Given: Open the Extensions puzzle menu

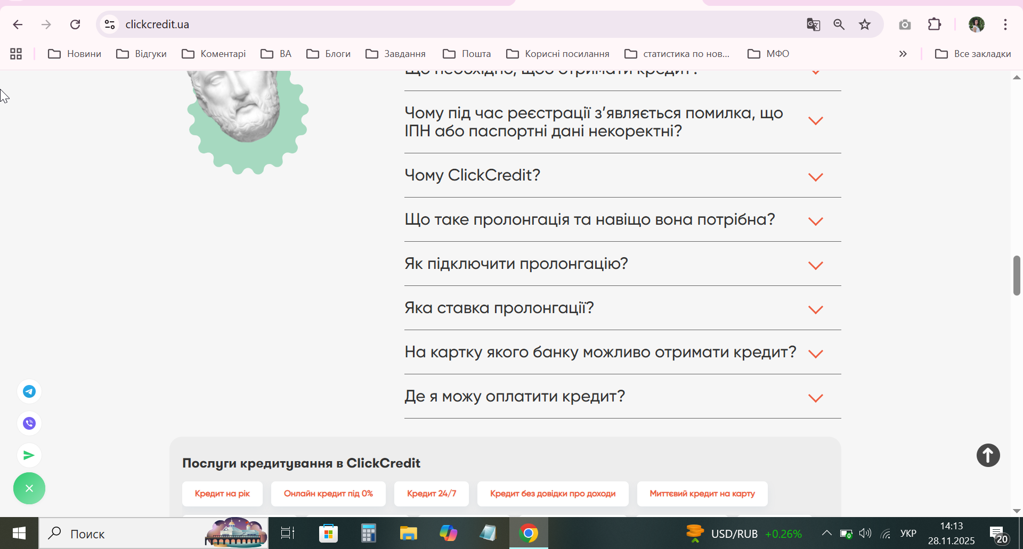Looking at the screenshot, I should pyautogui.click(x=935, y=24).
